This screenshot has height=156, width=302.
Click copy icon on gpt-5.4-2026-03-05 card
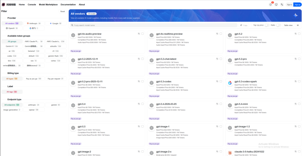pyautogui.click(x=217, y=104)
